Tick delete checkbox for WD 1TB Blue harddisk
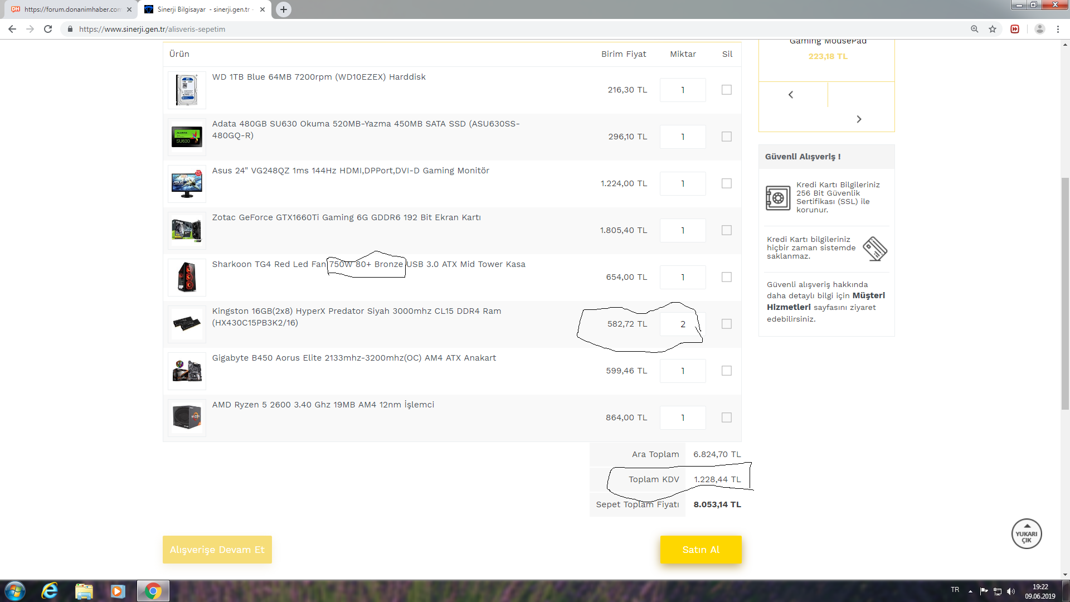The height and width of the screenshot is (602, 1070). tap(727, 90)
